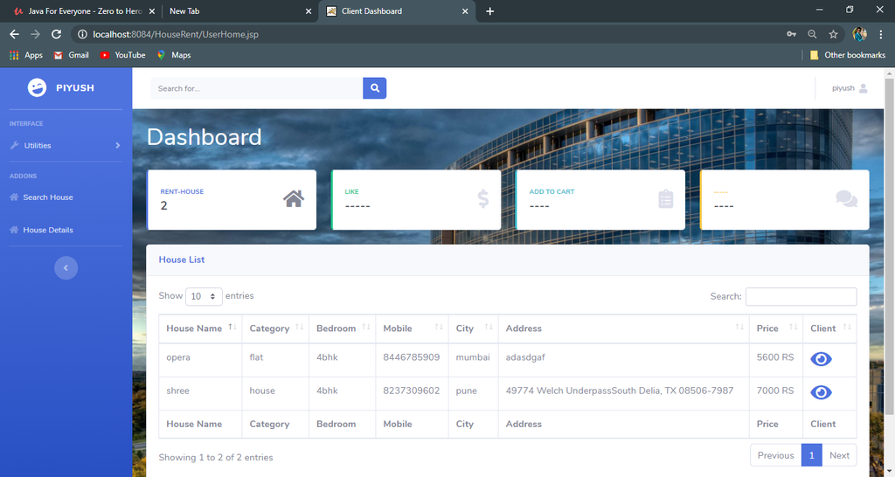The height and width of the screenshot is (477, 895).
Task: Sort table by Address header
Action: (x=624, y=328)
